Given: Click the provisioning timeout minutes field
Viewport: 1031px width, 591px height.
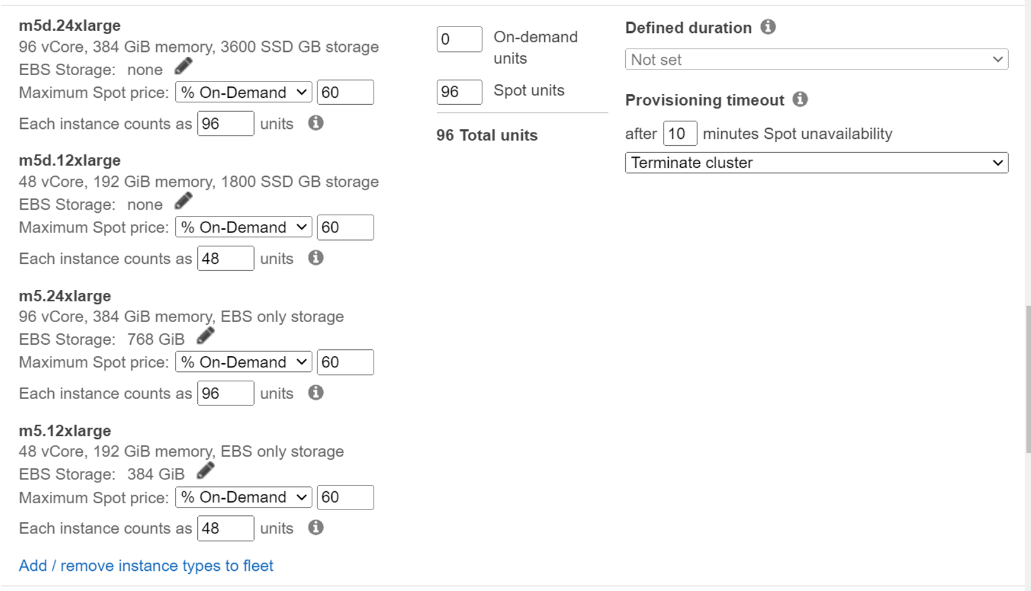Looking at the screenshot, I should pyautogui.click(x=680, y=134).
